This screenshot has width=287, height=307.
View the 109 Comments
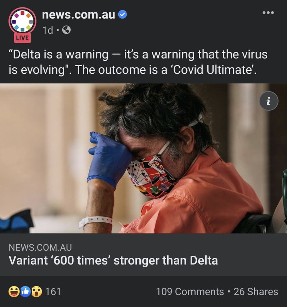190,291
